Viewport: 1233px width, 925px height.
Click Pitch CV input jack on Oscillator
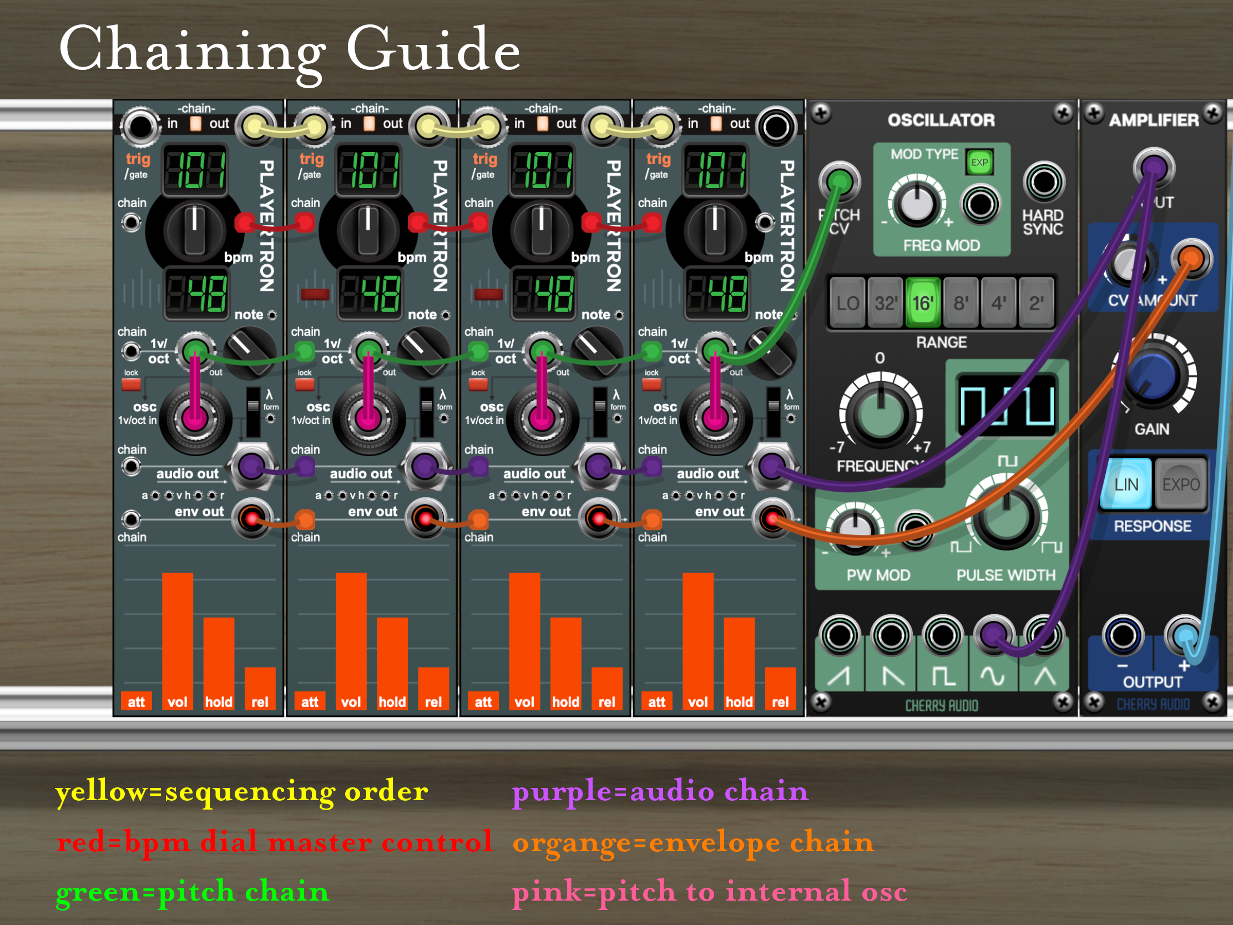[840, 181]
